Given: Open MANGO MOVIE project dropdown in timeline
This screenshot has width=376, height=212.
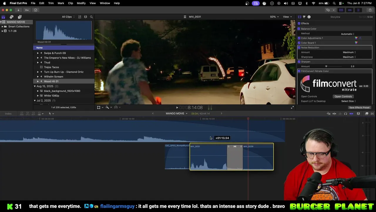Looking at the screenshot, I should (x=177, y=114).
